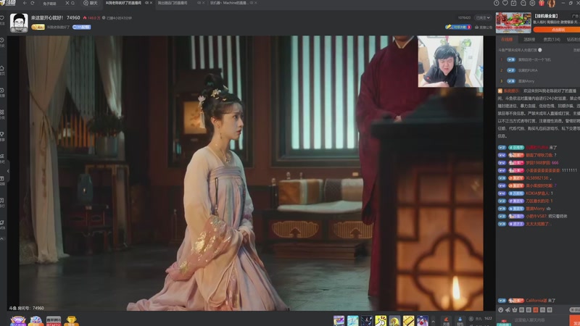
Task: Open the 直播公告 stream announcement
Action: click(484, 27)
